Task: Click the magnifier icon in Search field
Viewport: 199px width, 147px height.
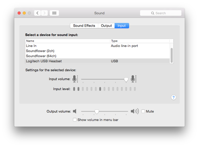Action: tap(153, 13)
